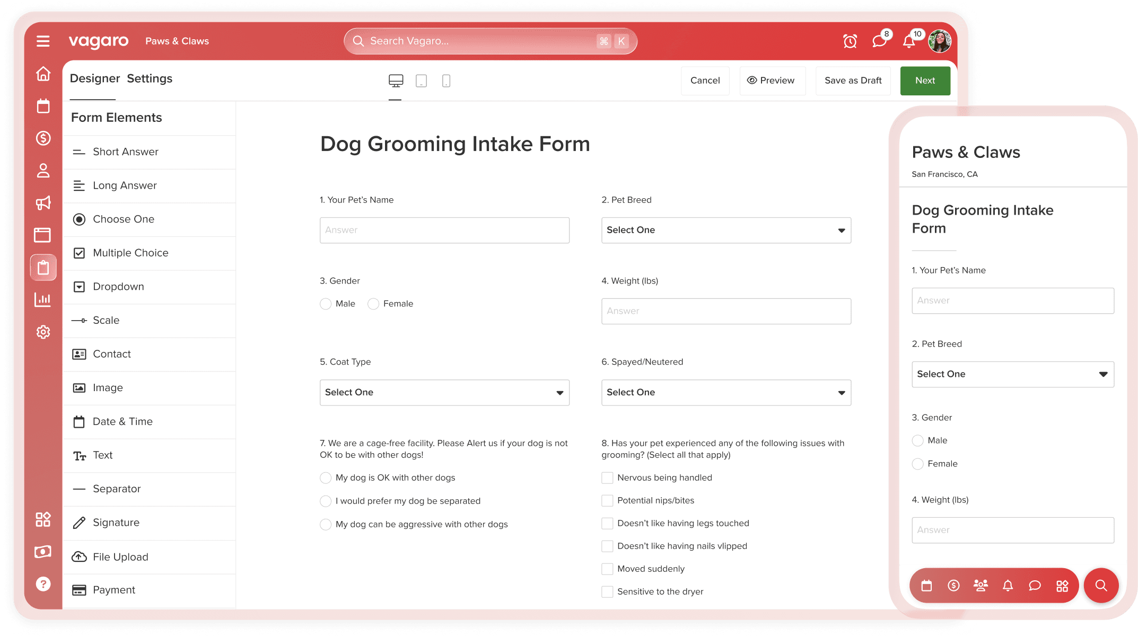This screenshot has height=636, width=1138.
Task: Select the Designer tab
Action: [x=95, y=78]
